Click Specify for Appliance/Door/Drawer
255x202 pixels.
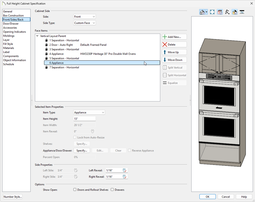tap(82, 150)
